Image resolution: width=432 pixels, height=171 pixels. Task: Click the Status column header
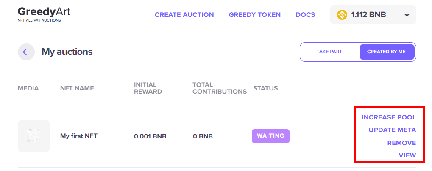[265, 88]
